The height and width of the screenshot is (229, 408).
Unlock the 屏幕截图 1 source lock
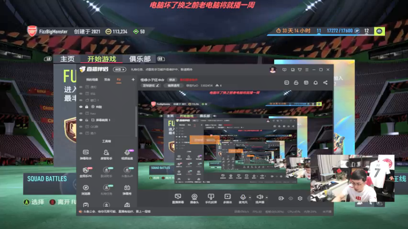[x=87, y=120]
